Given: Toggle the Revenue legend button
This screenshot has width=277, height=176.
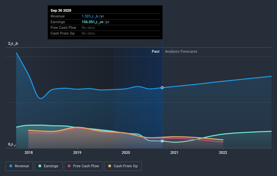Looking at the screenshot, I should pyautogui.click(x=19, y=166).
